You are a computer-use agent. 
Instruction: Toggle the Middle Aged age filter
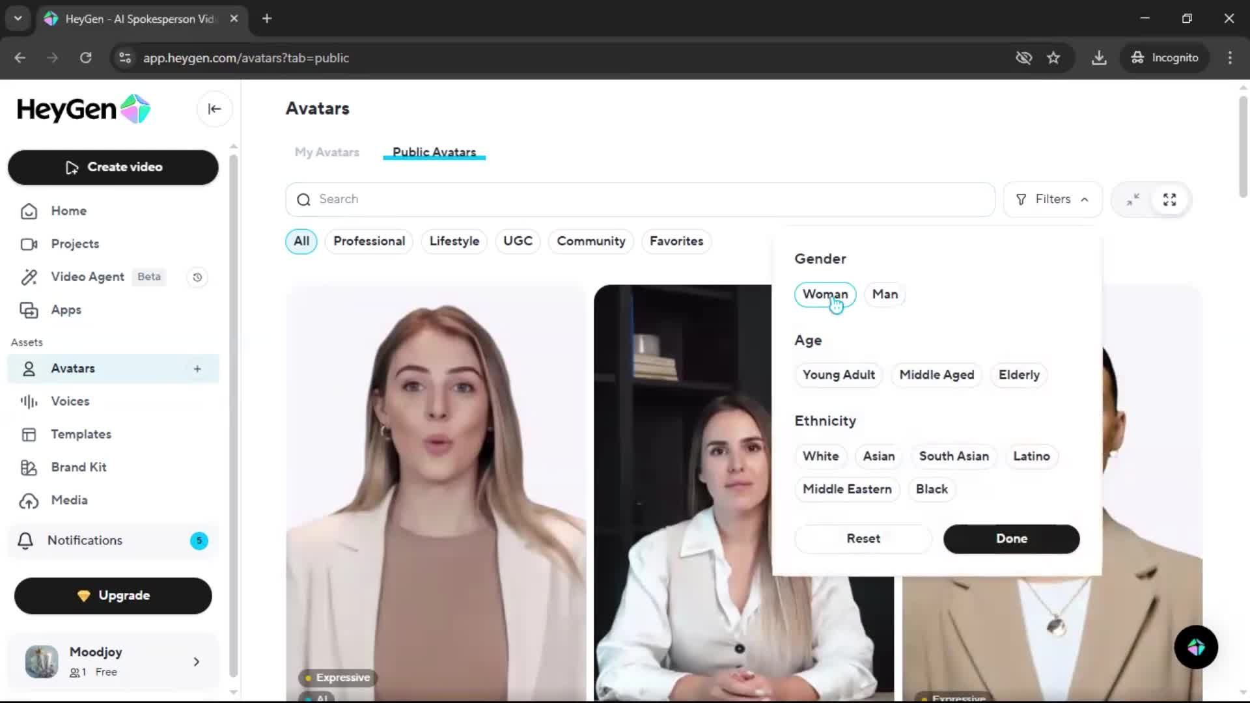pyautogui.click(x=936, y=375)
